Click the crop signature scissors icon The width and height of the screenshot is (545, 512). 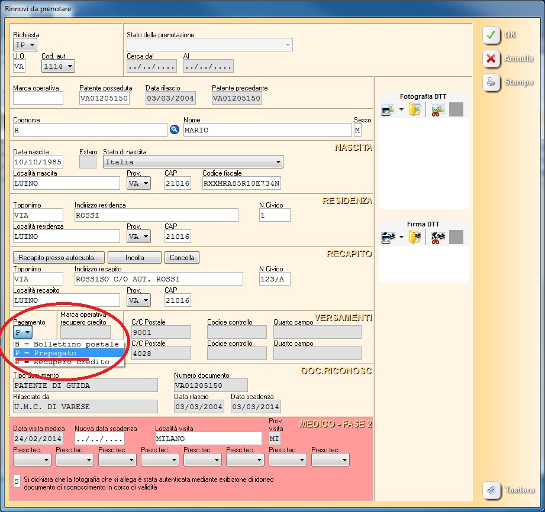tap(437, 238)
